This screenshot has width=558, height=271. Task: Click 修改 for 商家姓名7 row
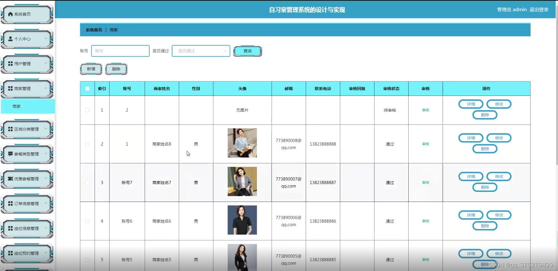pos(499,177)
